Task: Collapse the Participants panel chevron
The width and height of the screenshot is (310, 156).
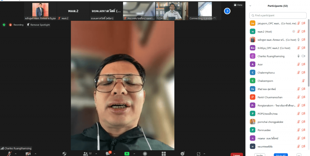Action: point(250,6)
